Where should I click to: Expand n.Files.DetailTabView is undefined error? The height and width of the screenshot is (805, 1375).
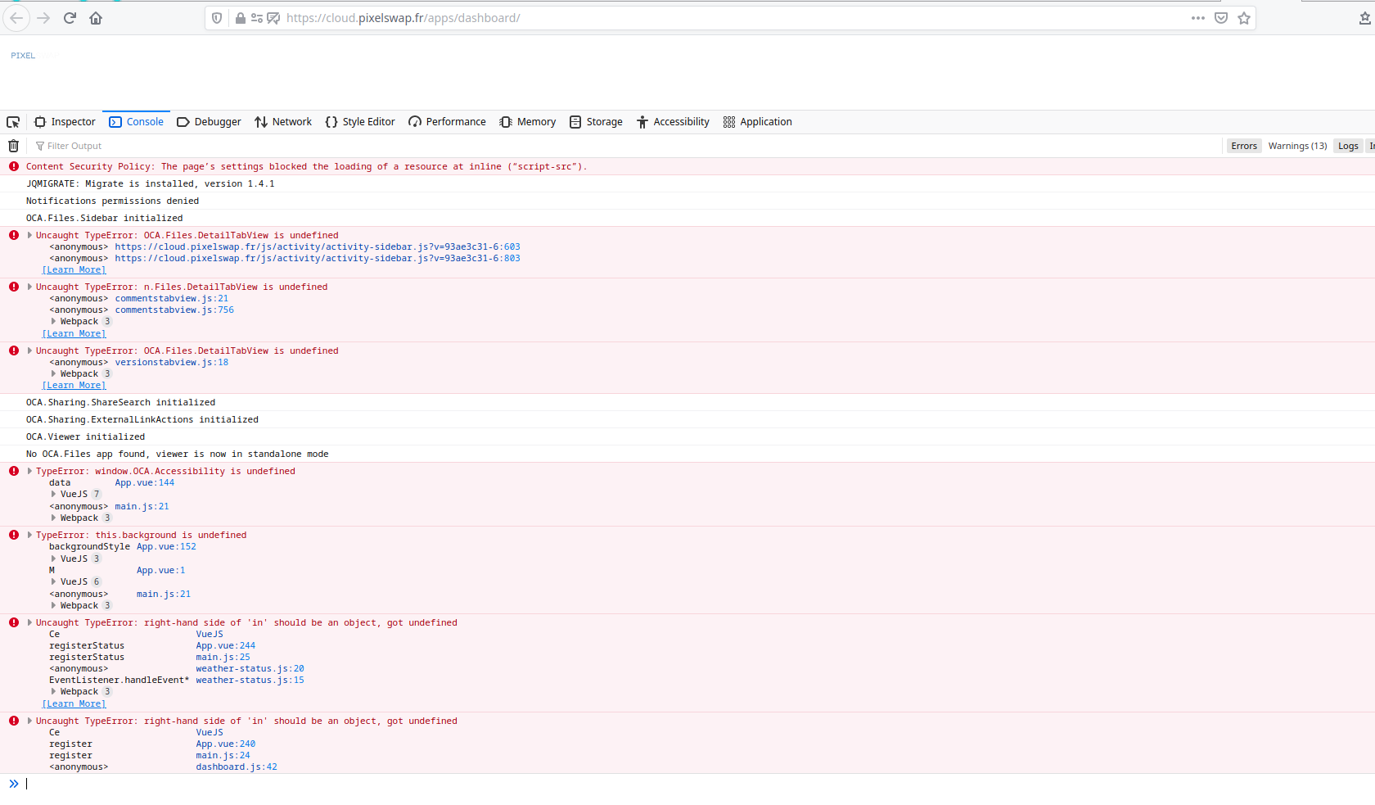29,287
